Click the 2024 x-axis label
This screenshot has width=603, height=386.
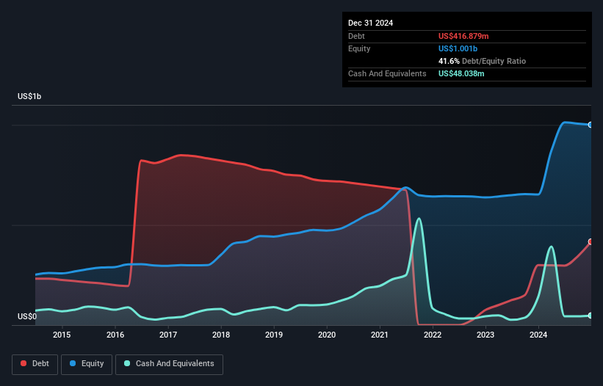point(538,335)
